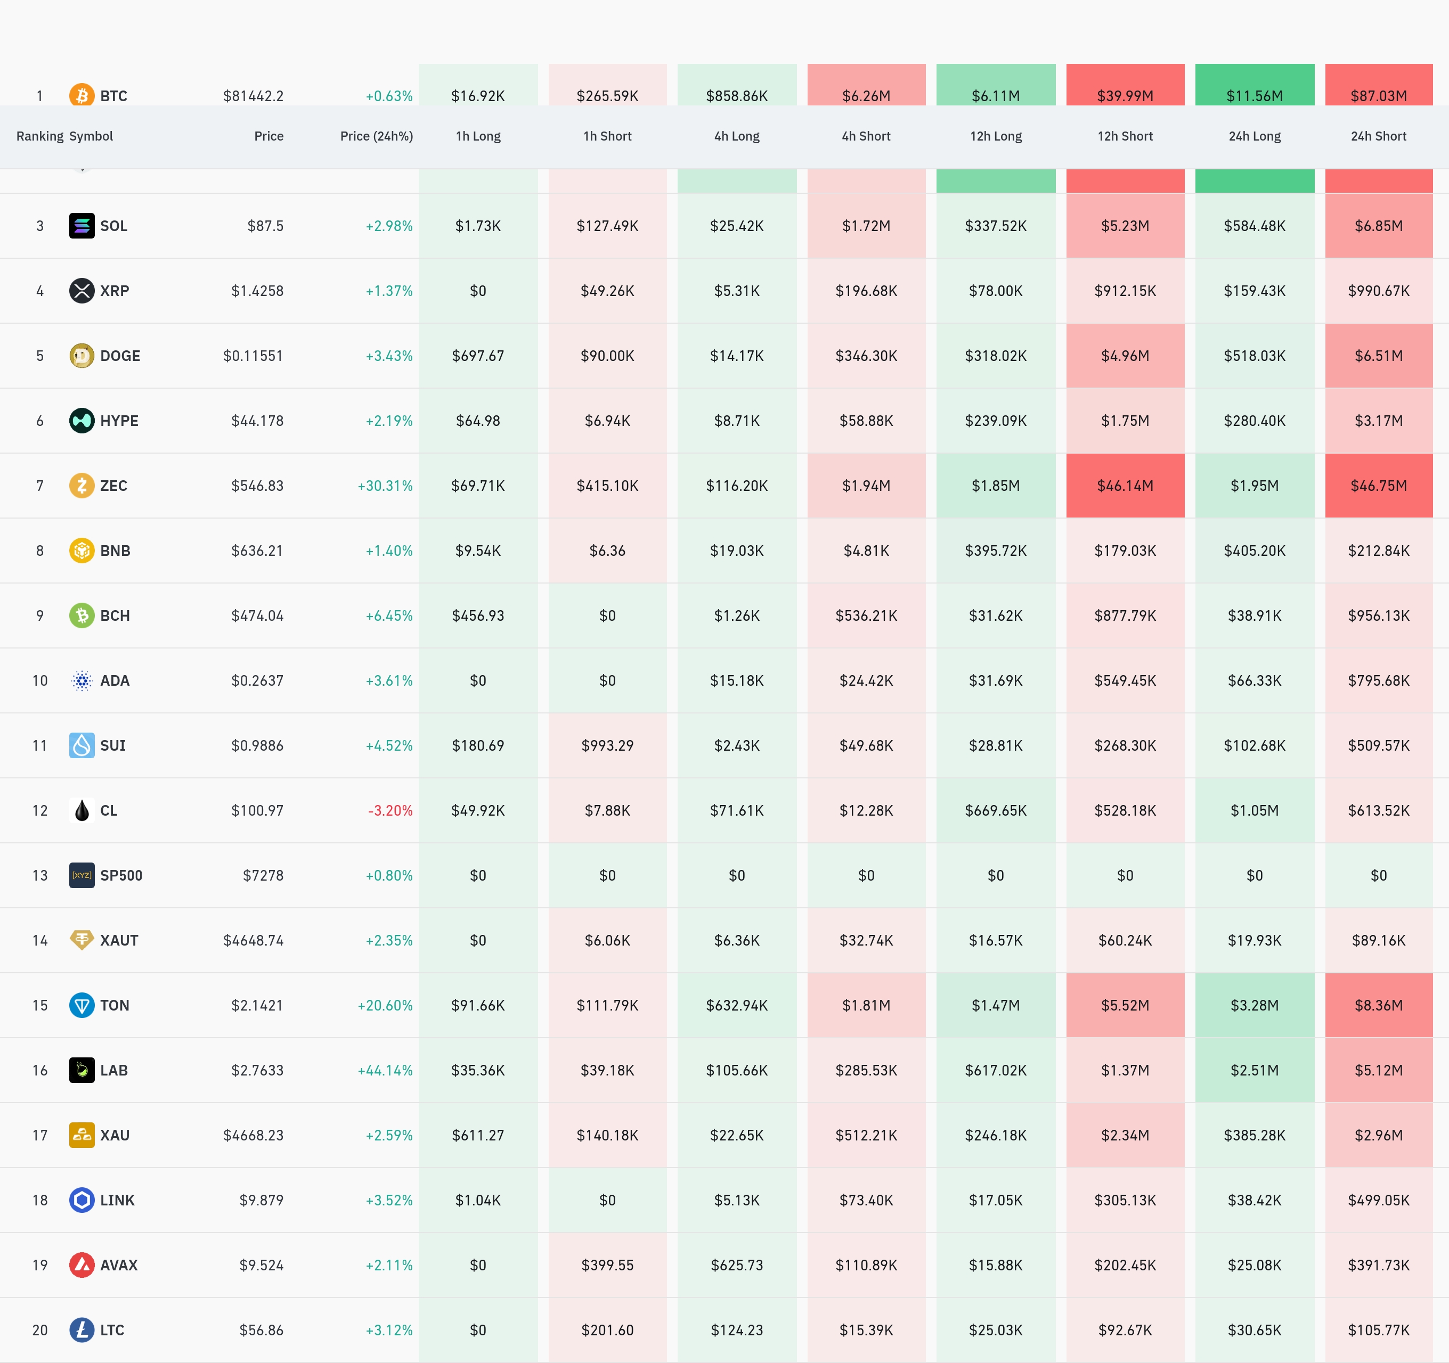The width and height of the screenshot is (1449, 1363).
Task: Select XAU 12h Short cell $2.34M
Action: [x=1126, y=1135]
